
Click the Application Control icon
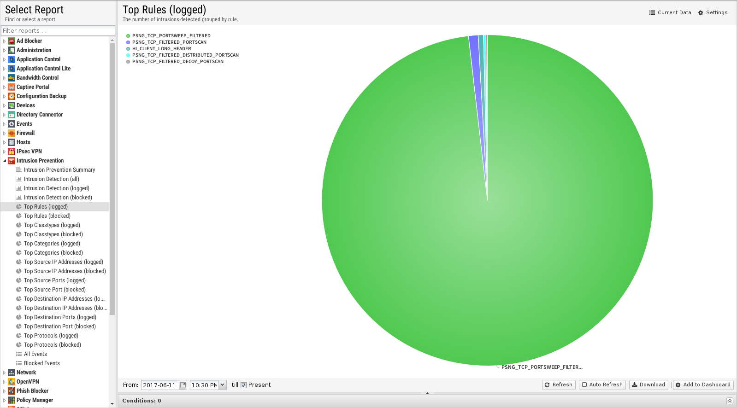pyautogui.click(x=12, y=59)
